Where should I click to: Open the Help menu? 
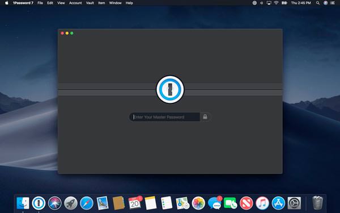pos(129,3)
